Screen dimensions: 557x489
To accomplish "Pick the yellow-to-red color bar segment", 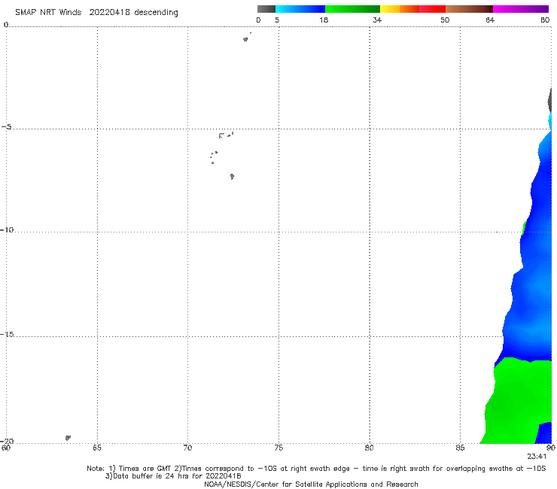I will pos(412,9).
